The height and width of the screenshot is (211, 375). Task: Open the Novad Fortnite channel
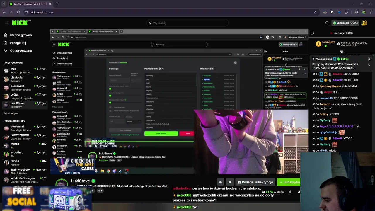[25, 162]
